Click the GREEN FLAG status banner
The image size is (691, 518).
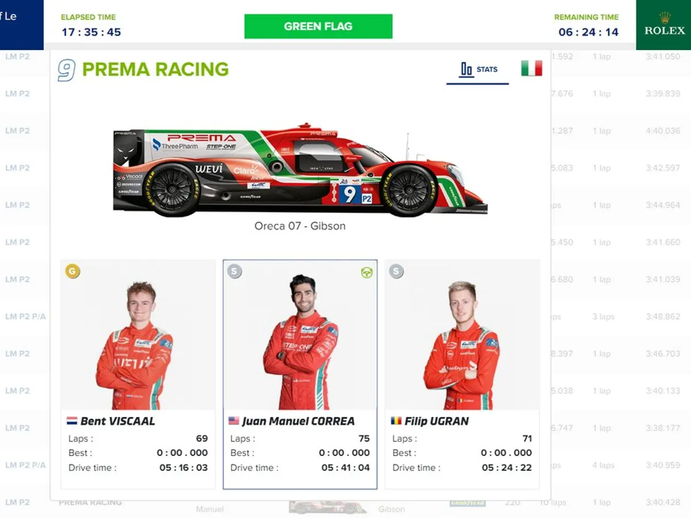pos(318,26)
